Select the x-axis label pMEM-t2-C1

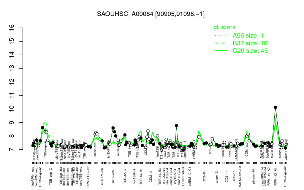point(190,176)
